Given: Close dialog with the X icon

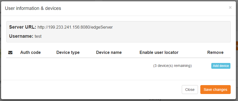Looking at the screenshot, I should (x=230, y=7).
